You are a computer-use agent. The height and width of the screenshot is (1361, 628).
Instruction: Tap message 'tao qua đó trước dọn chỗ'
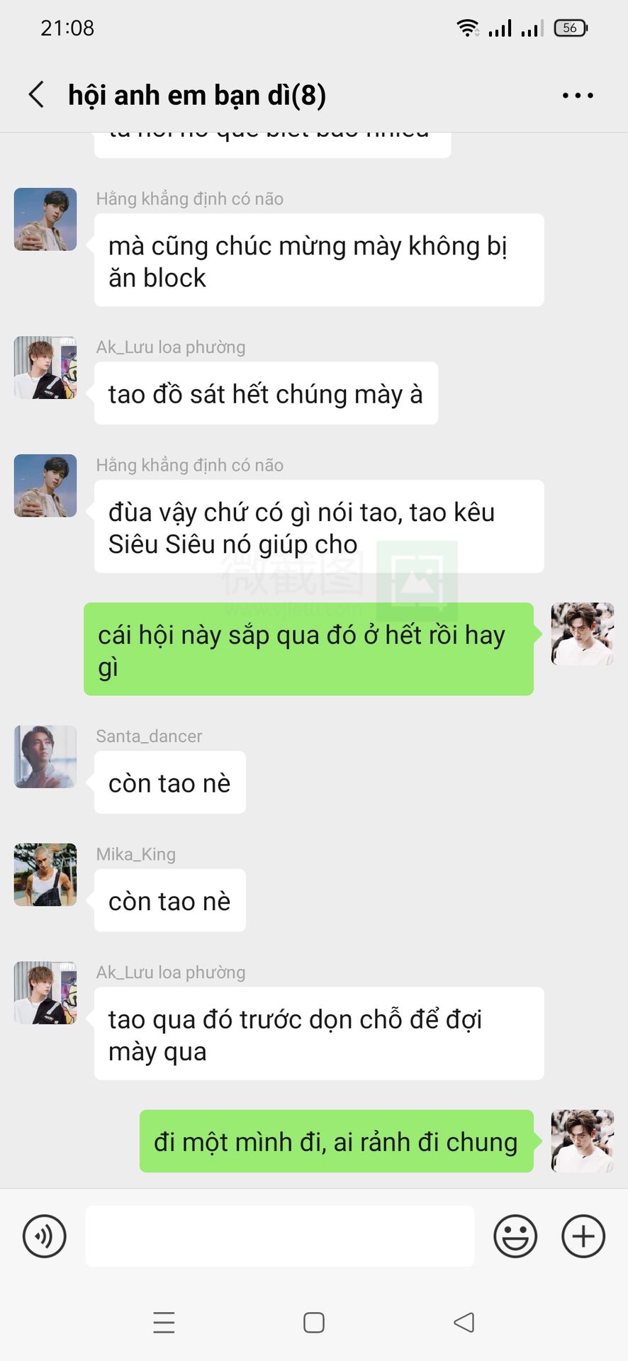tap(319, 1034)
